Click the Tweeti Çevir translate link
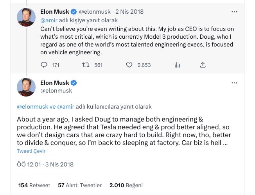 [x=31, y=151]
